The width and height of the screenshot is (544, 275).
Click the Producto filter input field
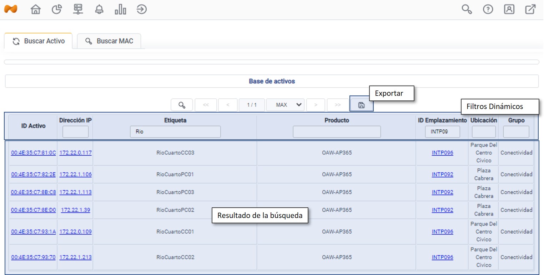click(x=337, y=132)
